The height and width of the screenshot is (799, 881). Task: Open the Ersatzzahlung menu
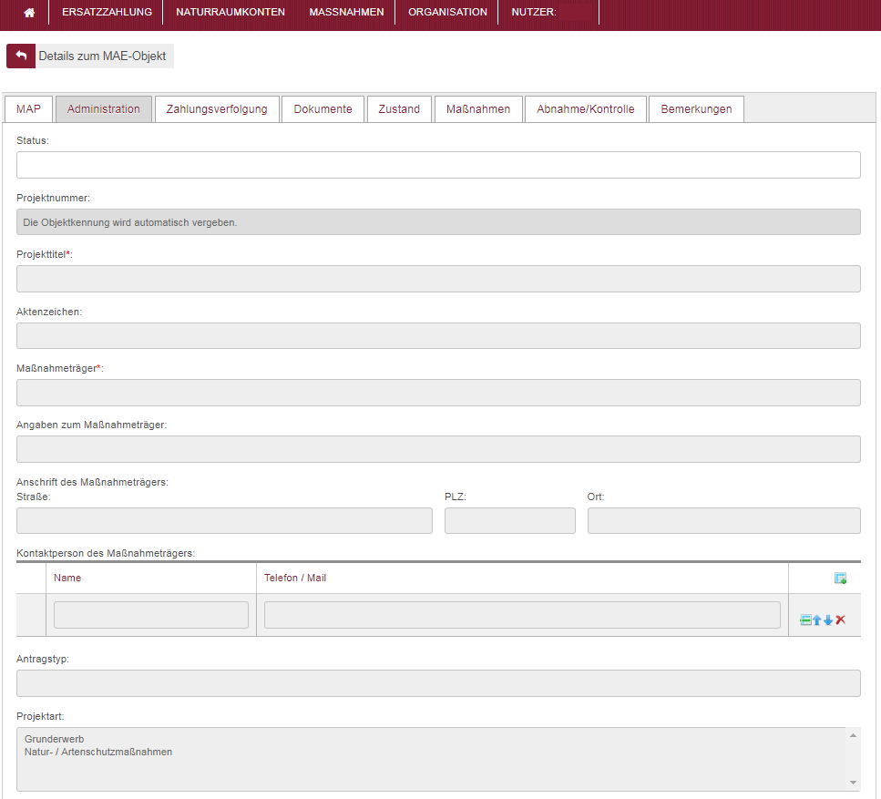click(x=107, y=13)
